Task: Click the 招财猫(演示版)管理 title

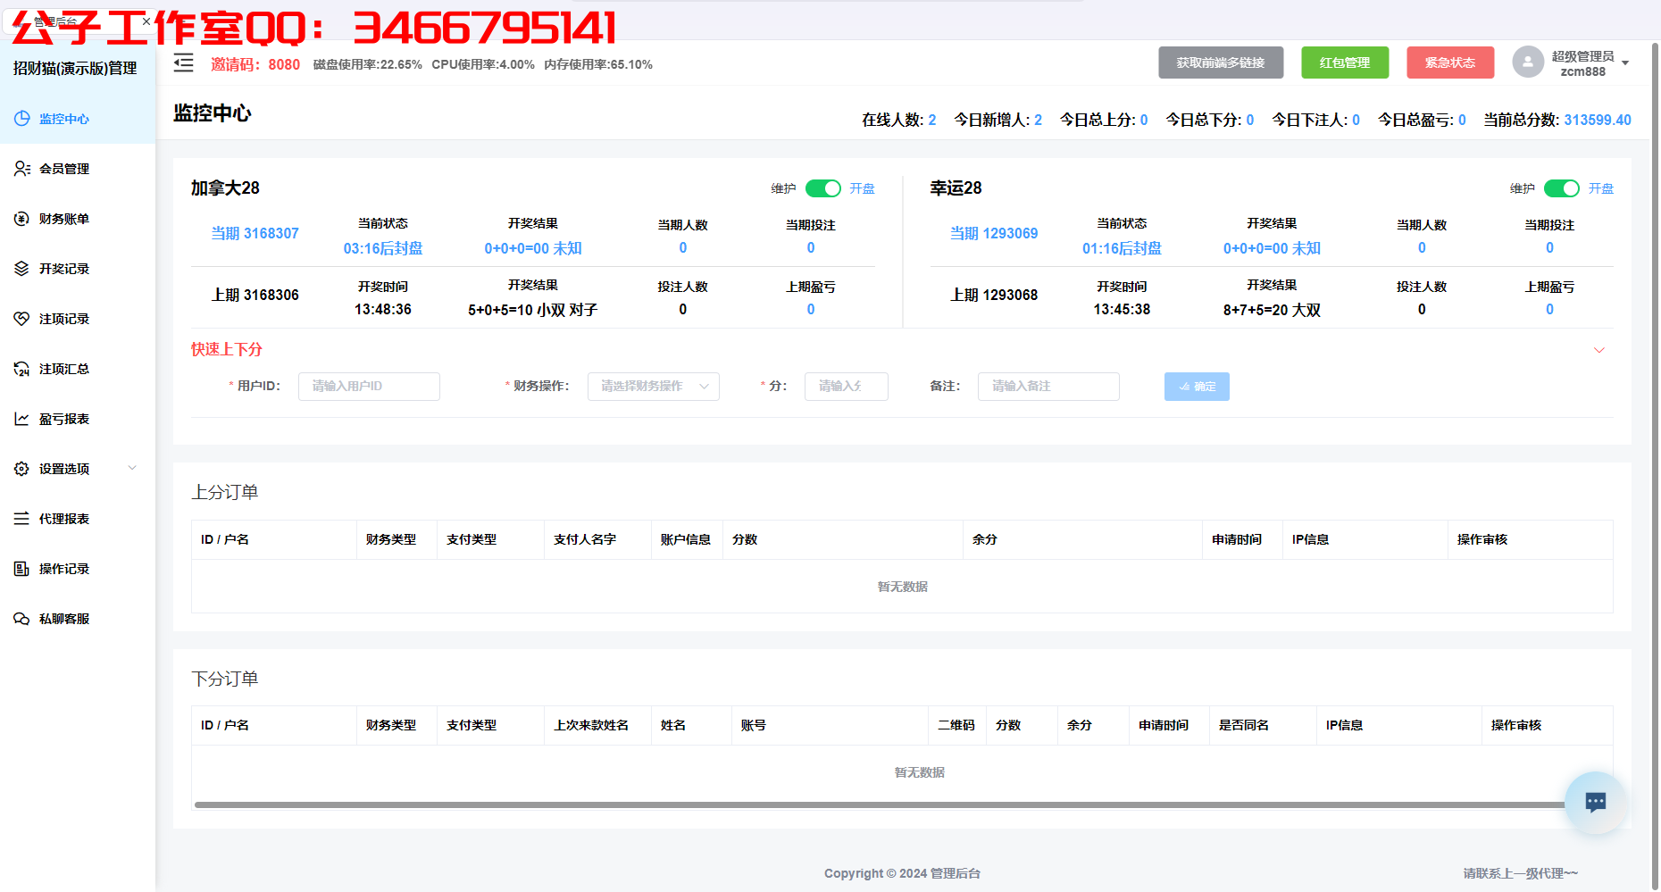Action: click(75, 68)
